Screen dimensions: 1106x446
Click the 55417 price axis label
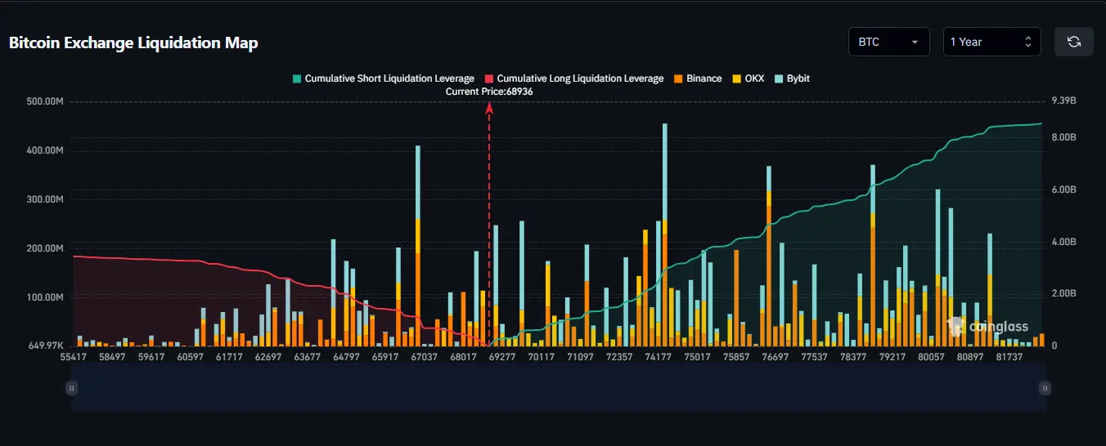74,357
